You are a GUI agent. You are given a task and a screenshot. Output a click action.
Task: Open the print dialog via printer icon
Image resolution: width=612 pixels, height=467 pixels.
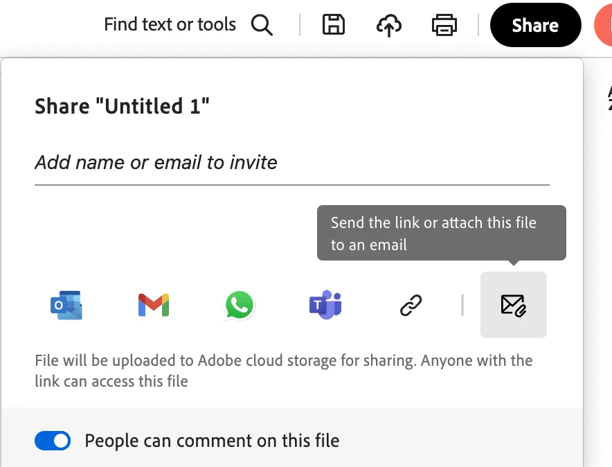[444, 26]
